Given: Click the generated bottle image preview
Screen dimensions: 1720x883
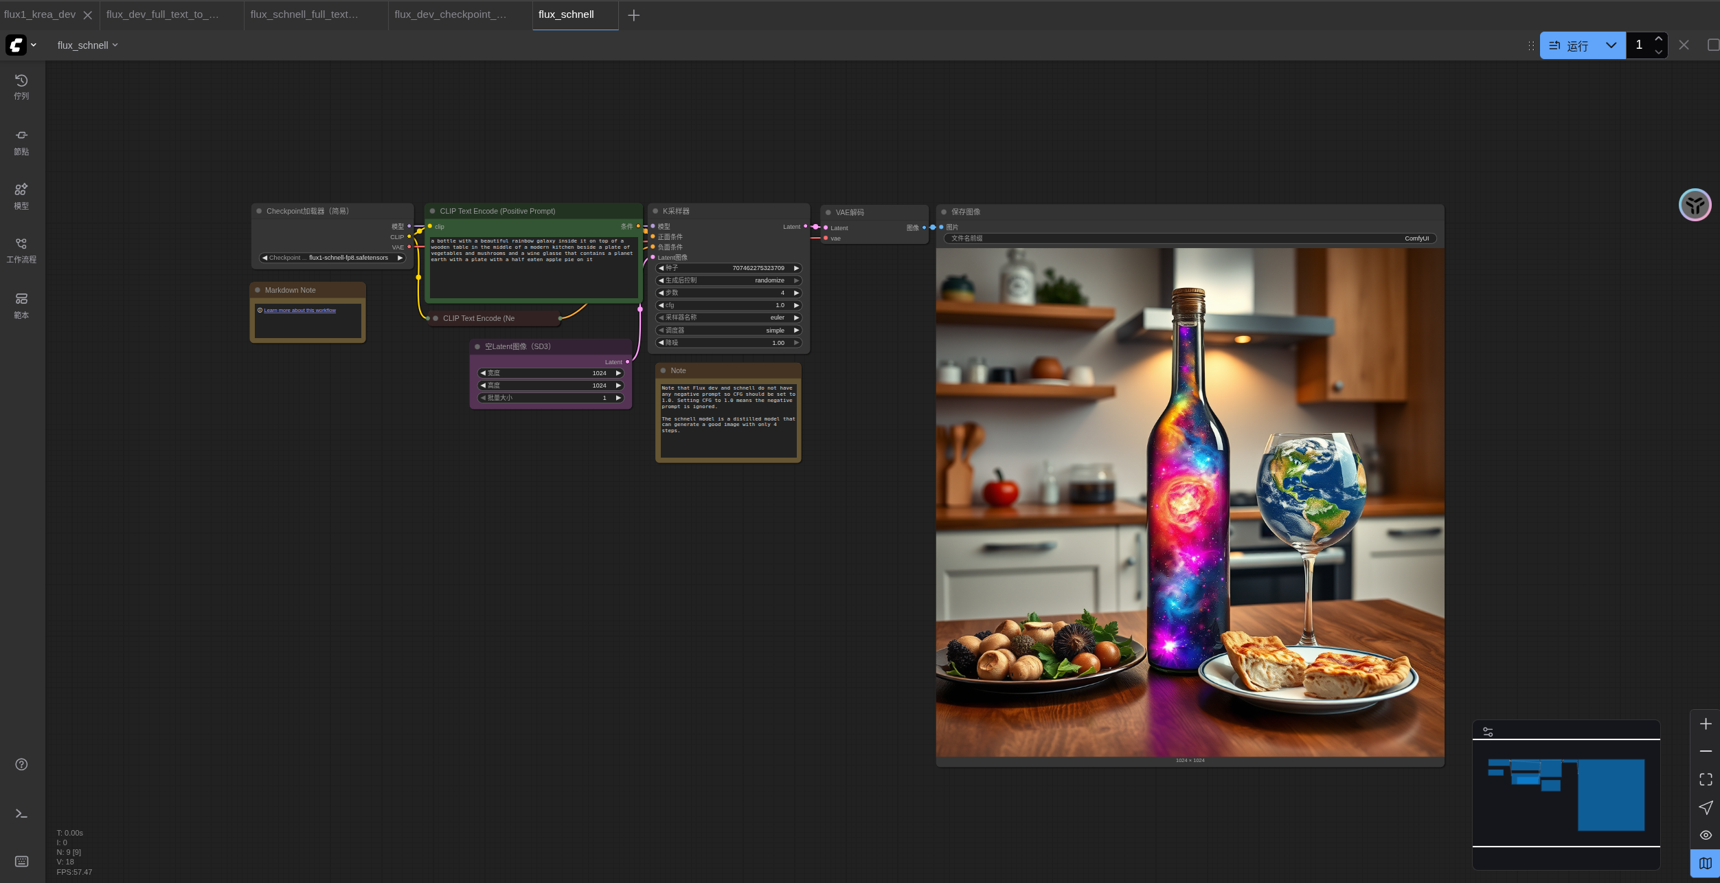Looking at the screenshot, I should 1190,502.
